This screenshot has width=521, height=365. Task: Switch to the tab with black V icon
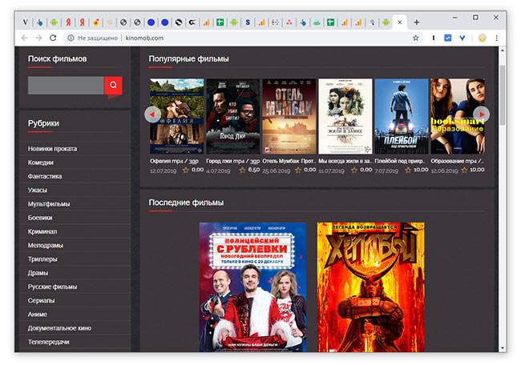point(26,22)
